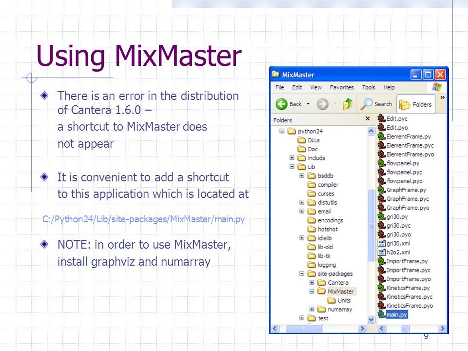Expand the distutils folder node
Screen dimensions: 468x351
tap(302, 202)
